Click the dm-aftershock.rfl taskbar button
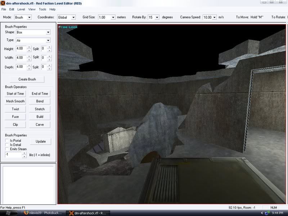288x216 pixels. [88, 213]
